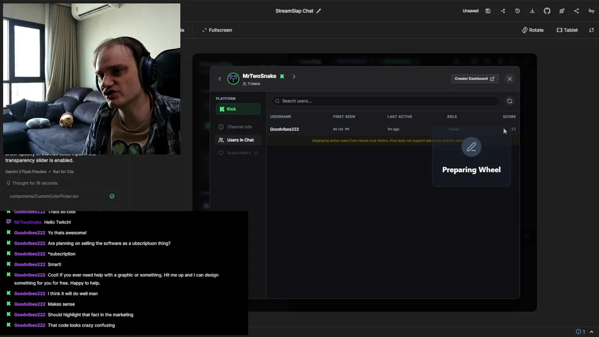This screenshot has height=337, width=599.
Task: Select the Tablet preview mode
Action: [x=567, y=30]
